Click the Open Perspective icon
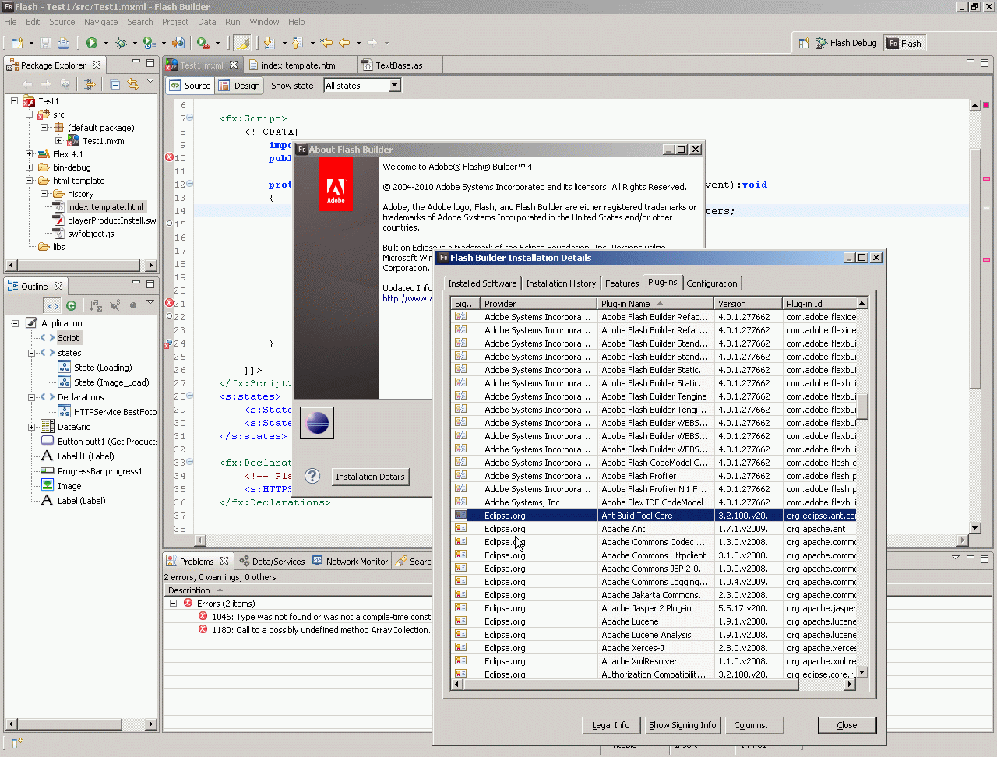The image size is (997, 757). (804, 44)
